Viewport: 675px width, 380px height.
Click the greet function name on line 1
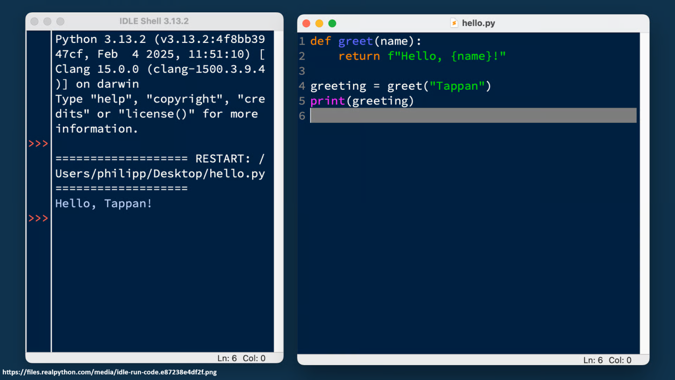tap(355, 41)
